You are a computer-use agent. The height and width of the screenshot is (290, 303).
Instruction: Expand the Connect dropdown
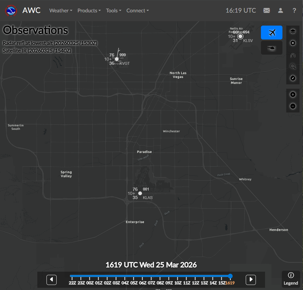pos(137,10)
